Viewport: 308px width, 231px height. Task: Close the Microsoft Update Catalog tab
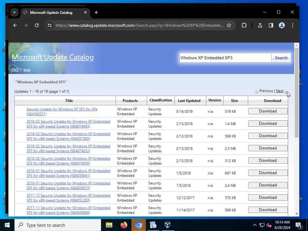pos(85,12)
